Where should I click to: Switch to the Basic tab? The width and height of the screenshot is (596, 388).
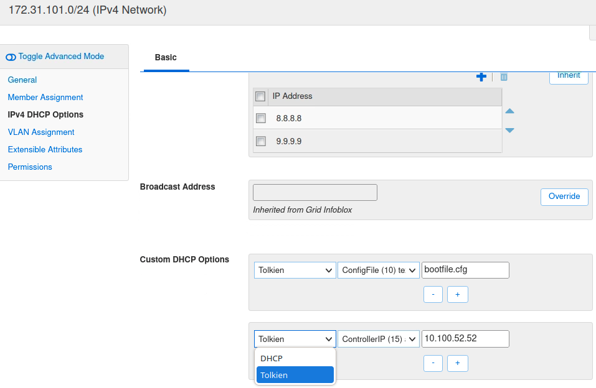click(x=165, y=57)
